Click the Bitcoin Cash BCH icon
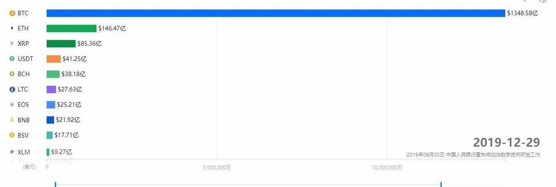This screenshot has width=556, height=187. [12, 74]
